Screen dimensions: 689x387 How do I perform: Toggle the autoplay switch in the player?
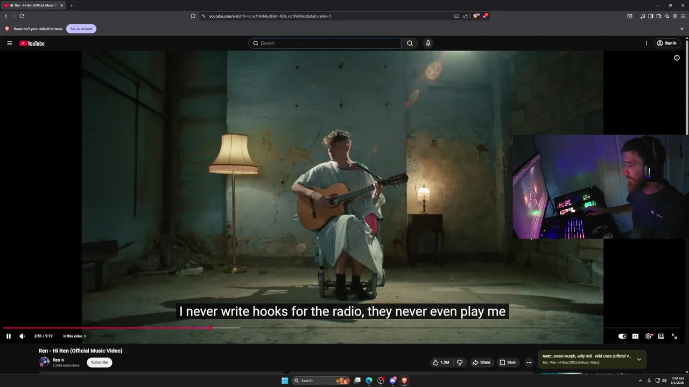(622, 336)
